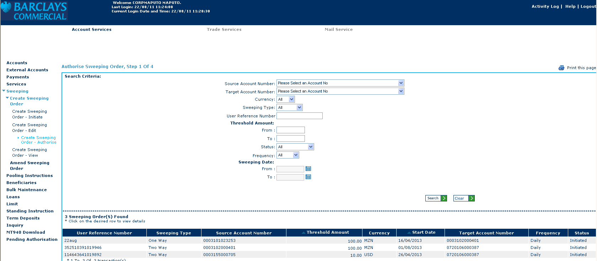Screen dimensions: 597x261
Task: Select sweeping order row 114643641019892
Action: (x=329, y=255)
